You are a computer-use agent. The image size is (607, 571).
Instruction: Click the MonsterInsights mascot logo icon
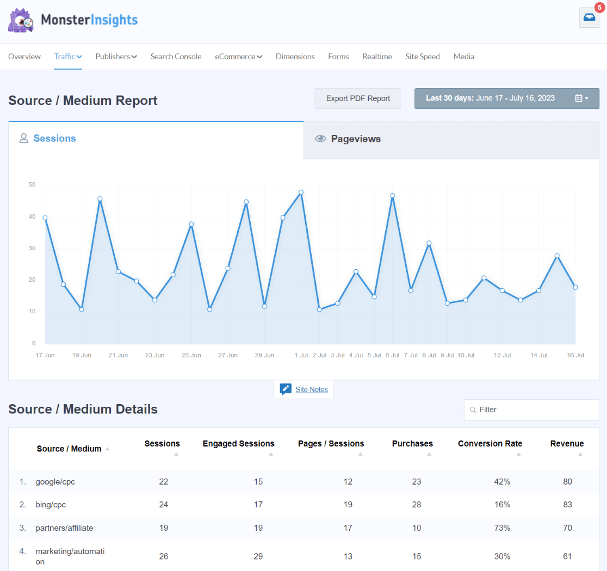coord(21,20)
